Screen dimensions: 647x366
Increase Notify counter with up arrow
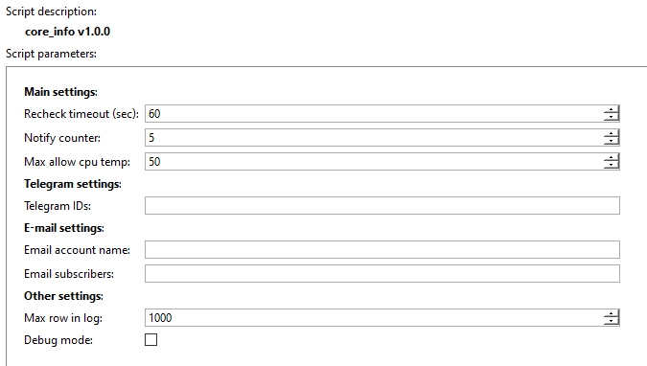(x=612, y=134)
